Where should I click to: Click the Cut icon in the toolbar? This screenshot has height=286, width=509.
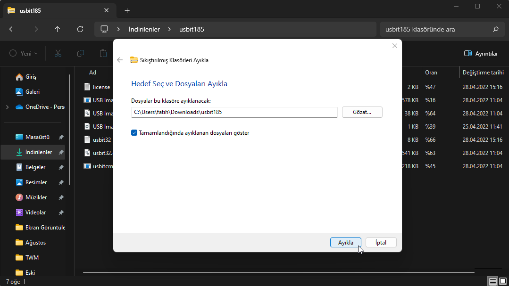(58, 53)
